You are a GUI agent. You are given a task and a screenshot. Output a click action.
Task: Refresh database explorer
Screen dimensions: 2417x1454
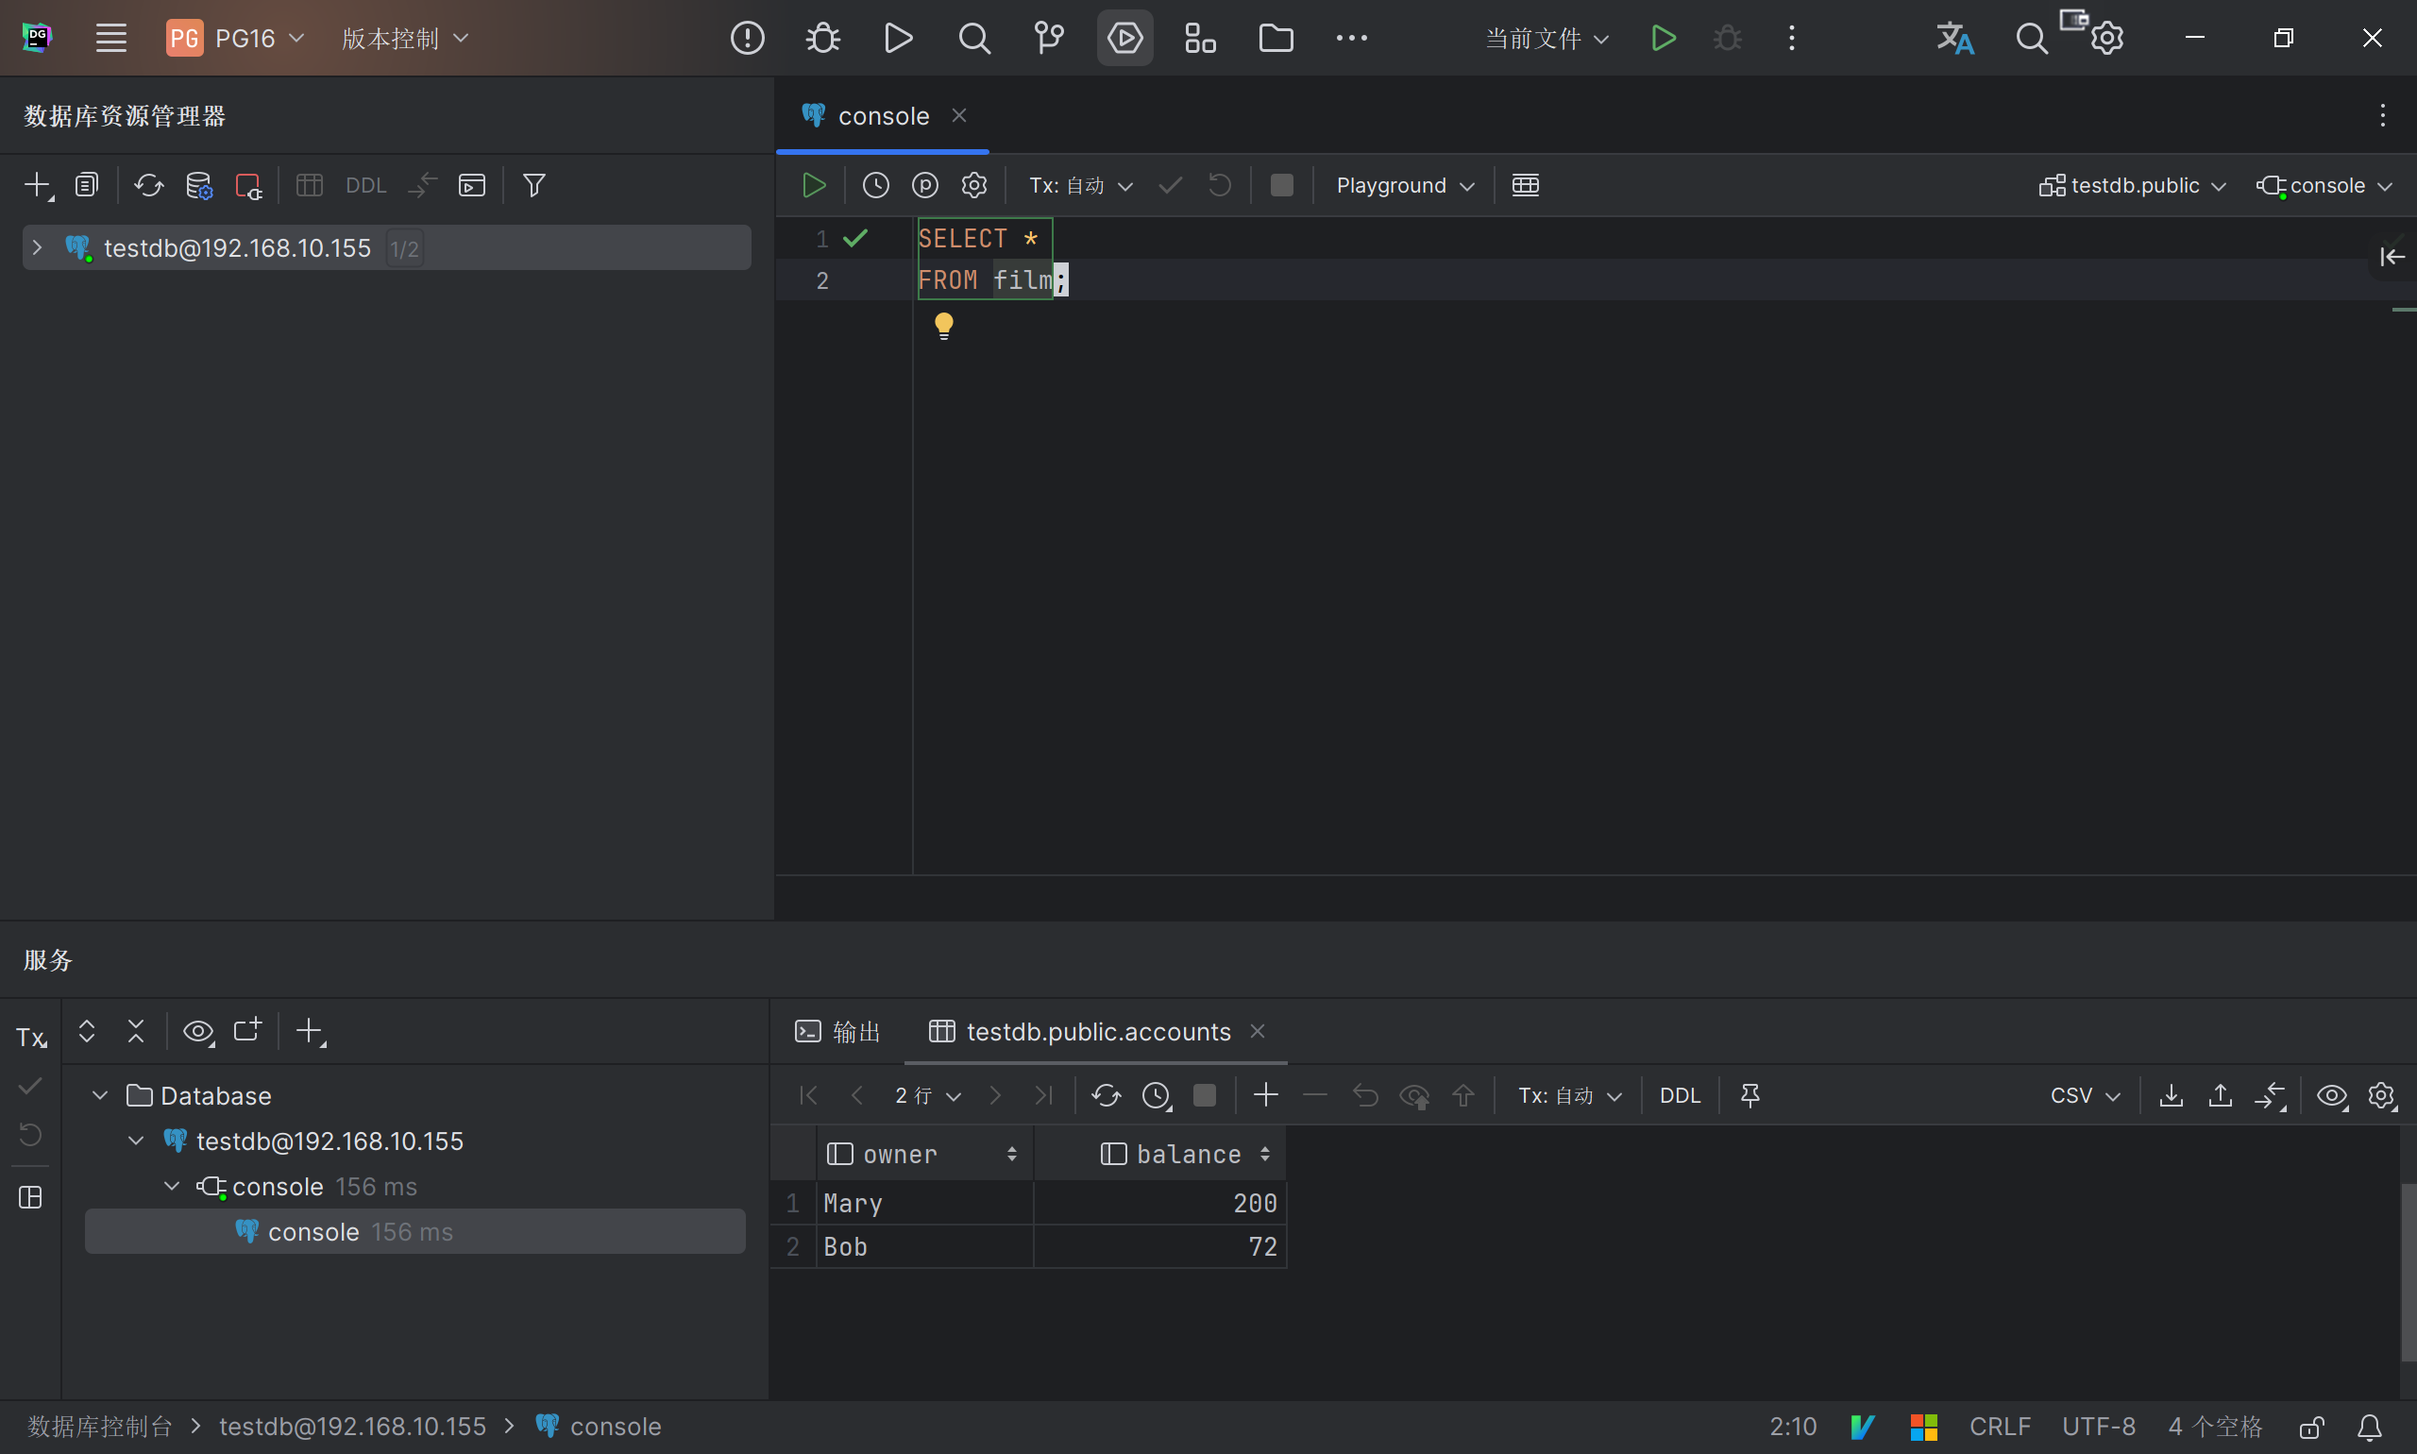[x=149, y=185]
